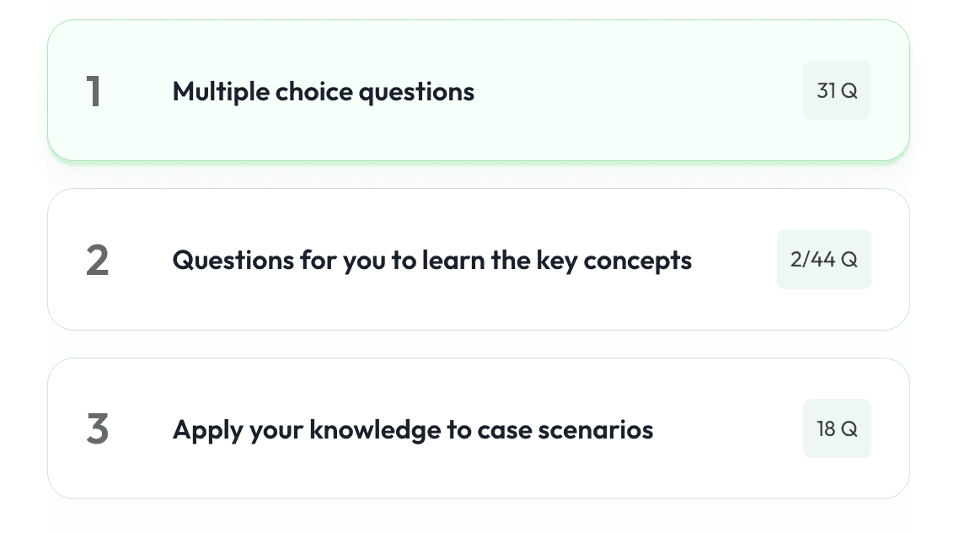Click the partially visible card below section three
This screenshot has height=533, width=959.
(479, 523)
